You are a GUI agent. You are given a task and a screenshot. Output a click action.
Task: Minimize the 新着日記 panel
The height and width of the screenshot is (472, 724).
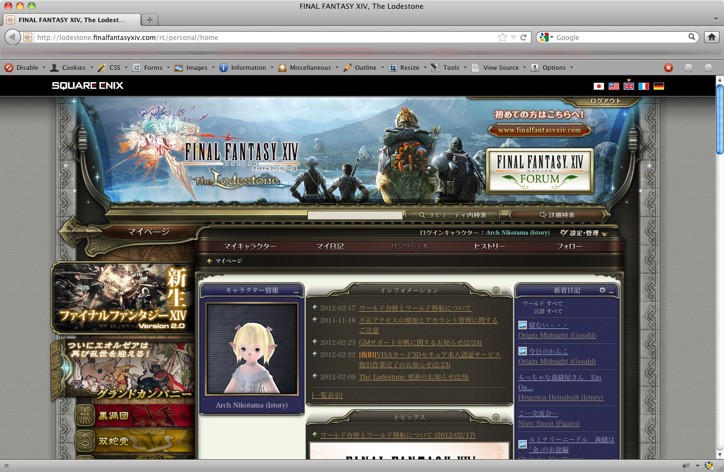pos(611,292)
